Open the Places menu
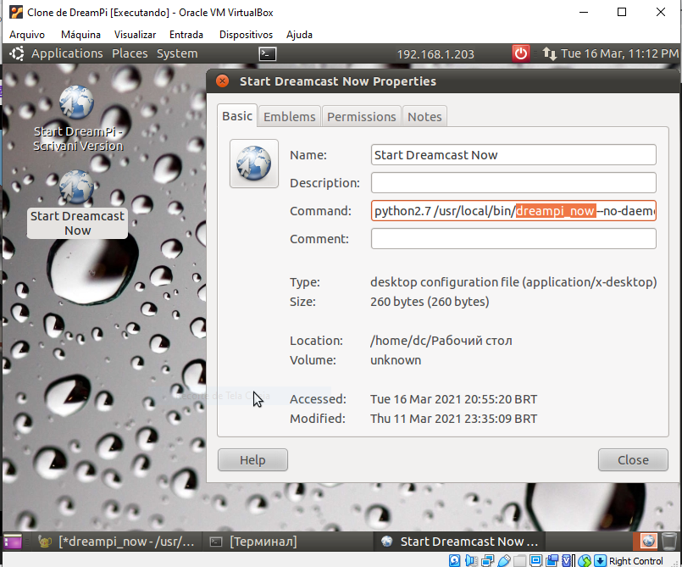Image resolution: width=682 pixels, height=567 pixels. click(130, 53)
